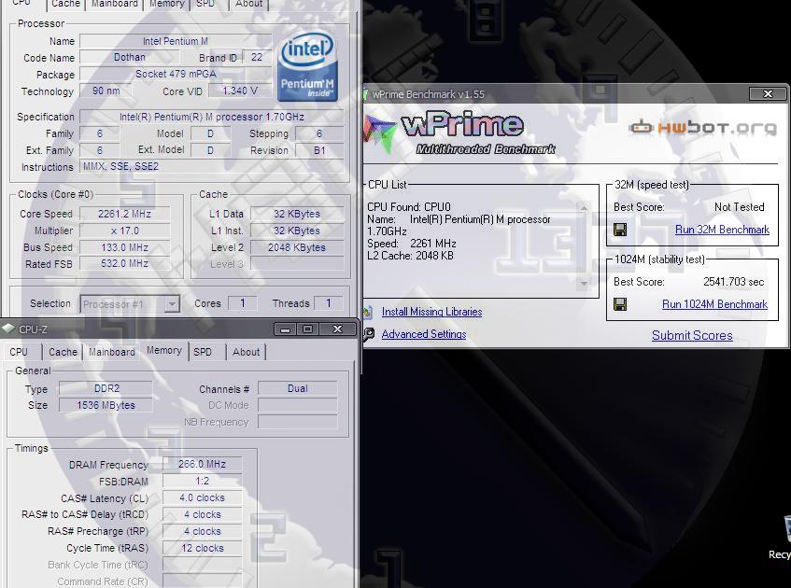The image size is (791, 588).
Task: Click the Core VID value 1.340 V
Action: click(x=240, y=91)
